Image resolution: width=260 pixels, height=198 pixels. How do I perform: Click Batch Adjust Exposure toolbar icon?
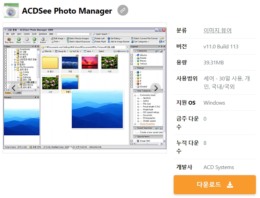coord(68,42)
